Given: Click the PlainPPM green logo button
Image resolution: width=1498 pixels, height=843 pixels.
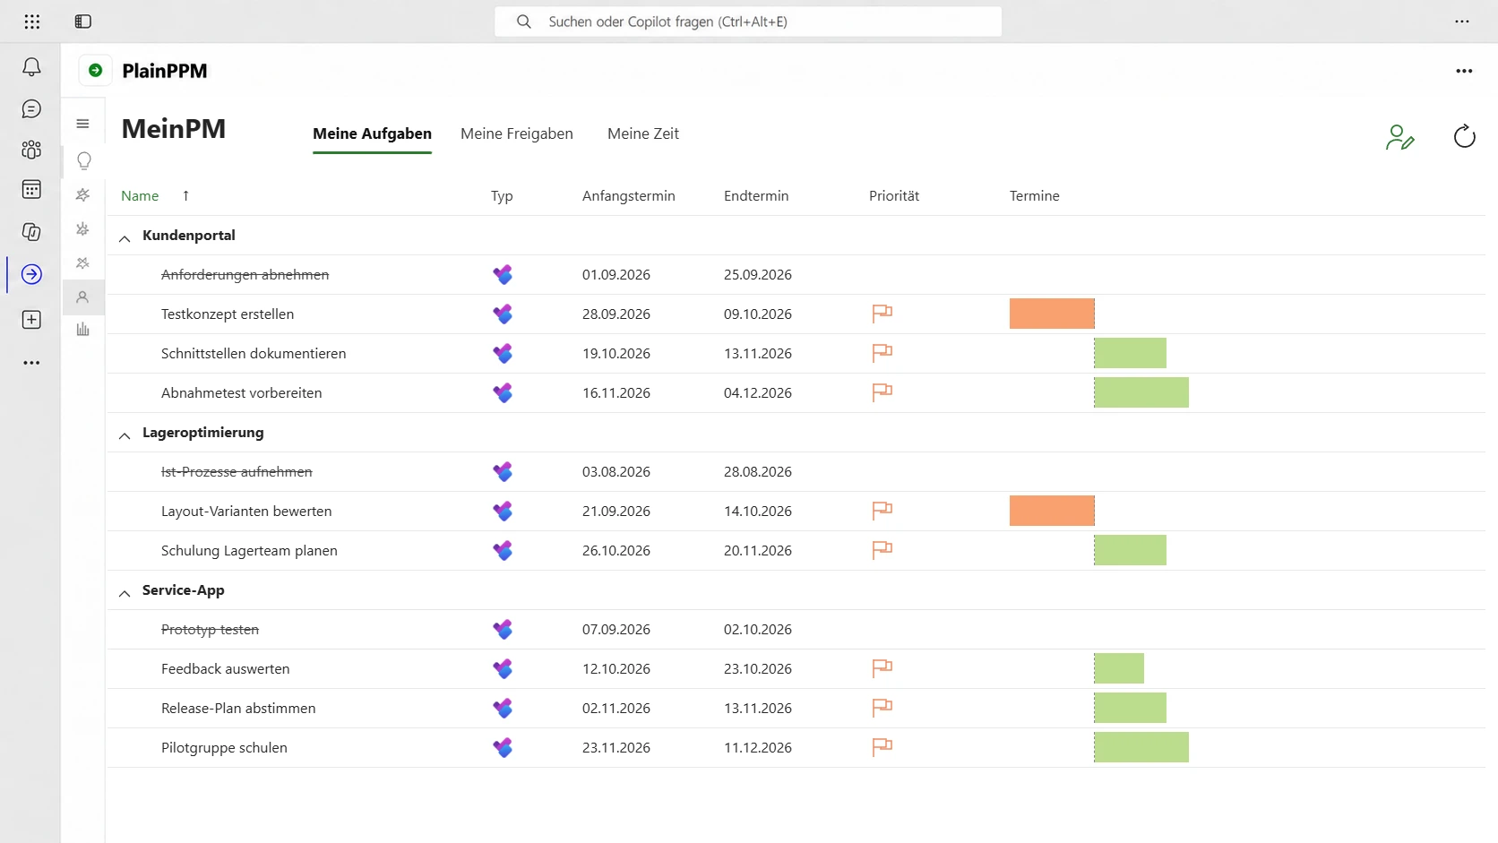Looking at the screenshot, I should tap(96, 70).
